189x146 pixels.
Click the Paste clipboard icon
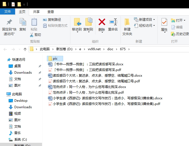coord(34,22)
